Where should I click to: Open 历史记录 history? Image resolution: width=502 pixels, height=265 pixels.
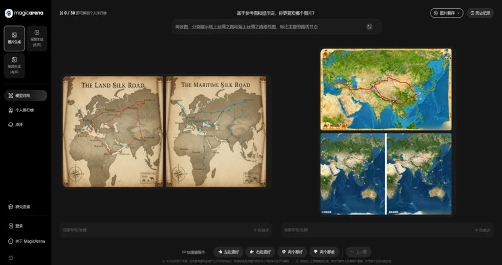(480, 13)
